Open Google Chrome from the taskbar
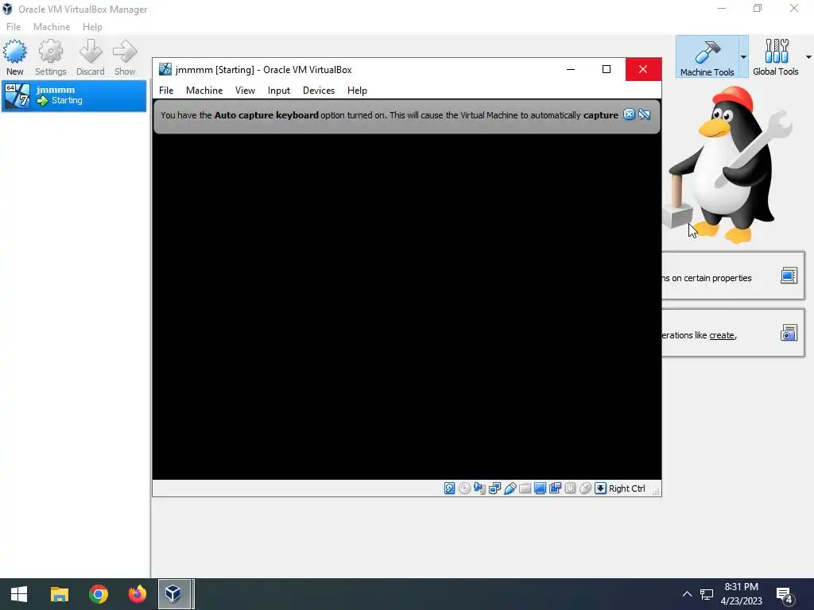 click(x=98, y=594)
